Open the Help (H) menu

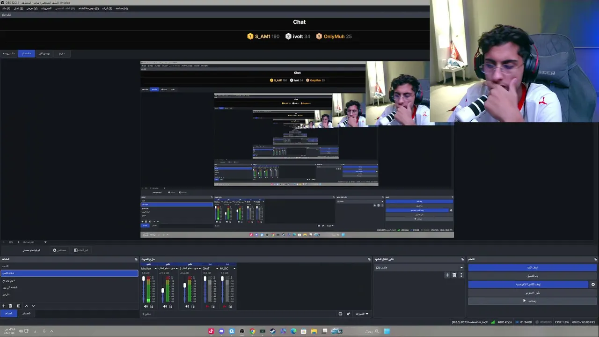[121, 8]
